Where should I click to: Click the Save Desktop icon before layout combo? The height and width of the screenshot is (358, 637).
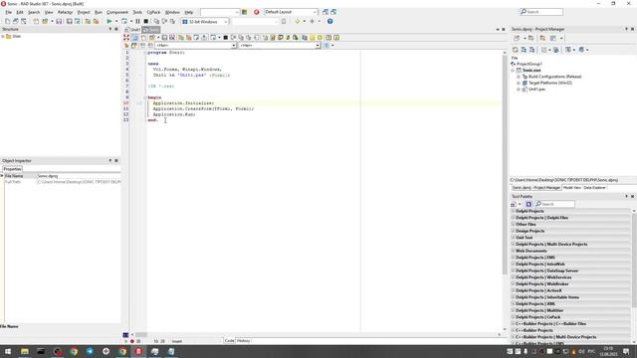244,12
